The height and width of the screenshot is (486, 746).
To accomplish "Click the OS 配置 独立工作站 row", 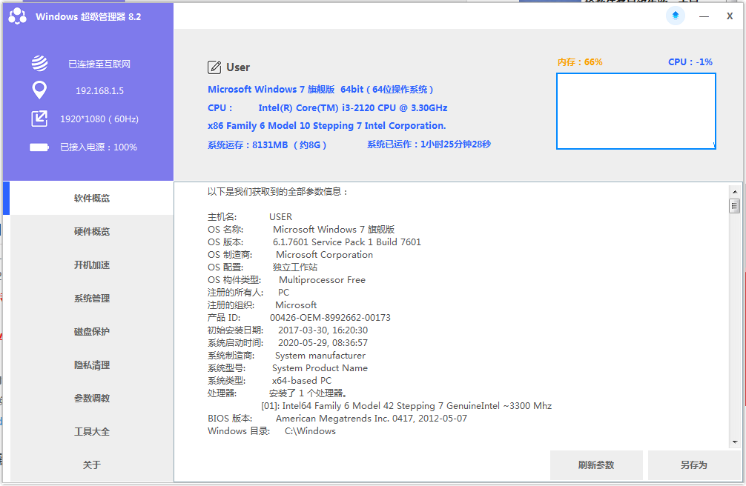I will [x=263, y=267].
